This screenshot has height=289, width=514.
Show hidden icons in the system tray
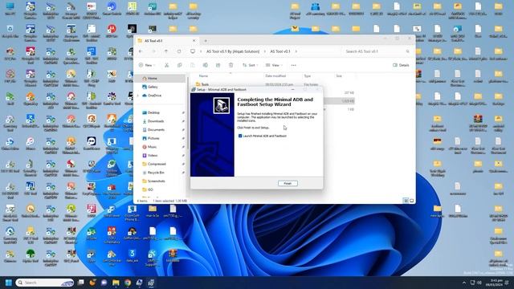click(464, 283)
